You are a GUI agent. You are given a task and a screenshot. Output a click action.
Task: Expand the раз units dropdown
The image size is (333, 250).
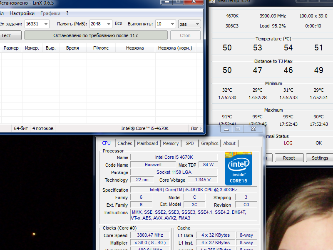189,24
